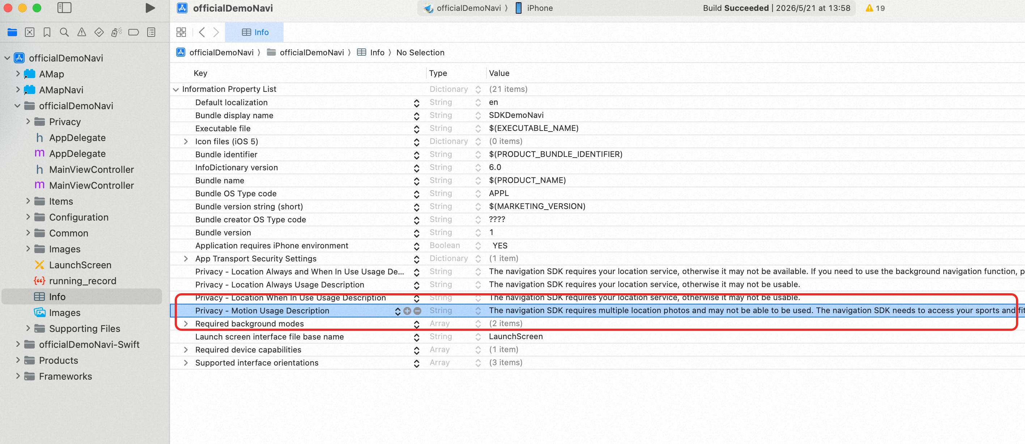Expand the Privacy folder
This screenshot has height=444, width=1025.
28,122
